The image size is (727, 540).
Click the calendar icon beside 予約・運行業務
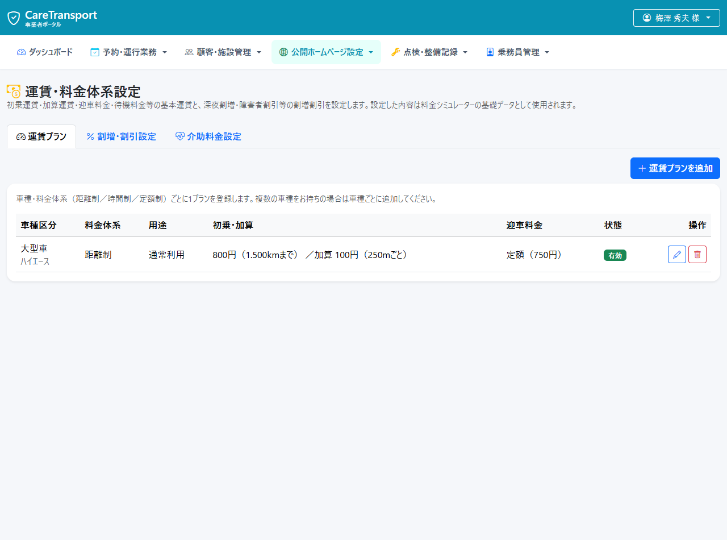95,52
